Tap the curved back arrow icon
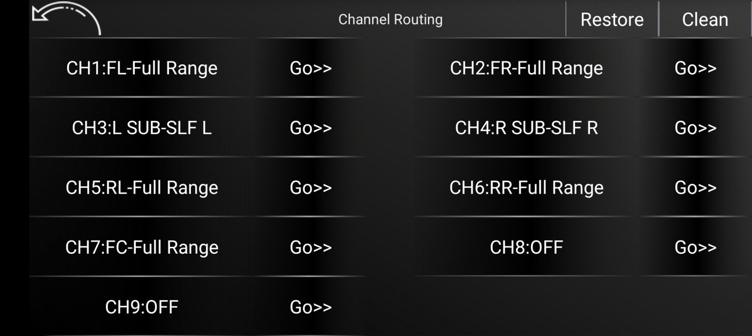The image size is (752, 336). click(x=66, y=19)
